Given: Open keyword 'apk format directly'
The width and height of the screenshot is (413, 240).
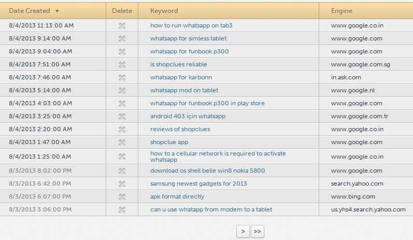Looking at the screenshot, I should [177, 196].
